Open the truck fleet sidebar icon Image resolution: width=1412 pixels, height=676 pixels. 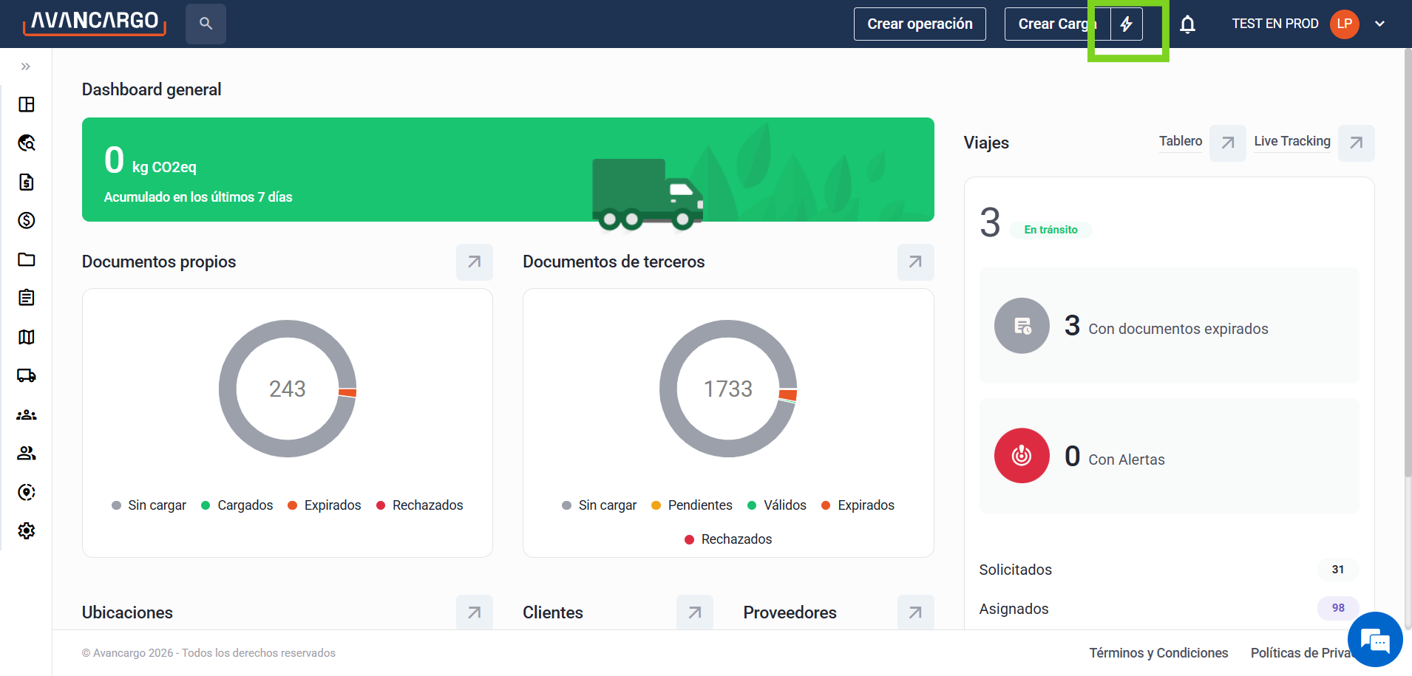27,375
